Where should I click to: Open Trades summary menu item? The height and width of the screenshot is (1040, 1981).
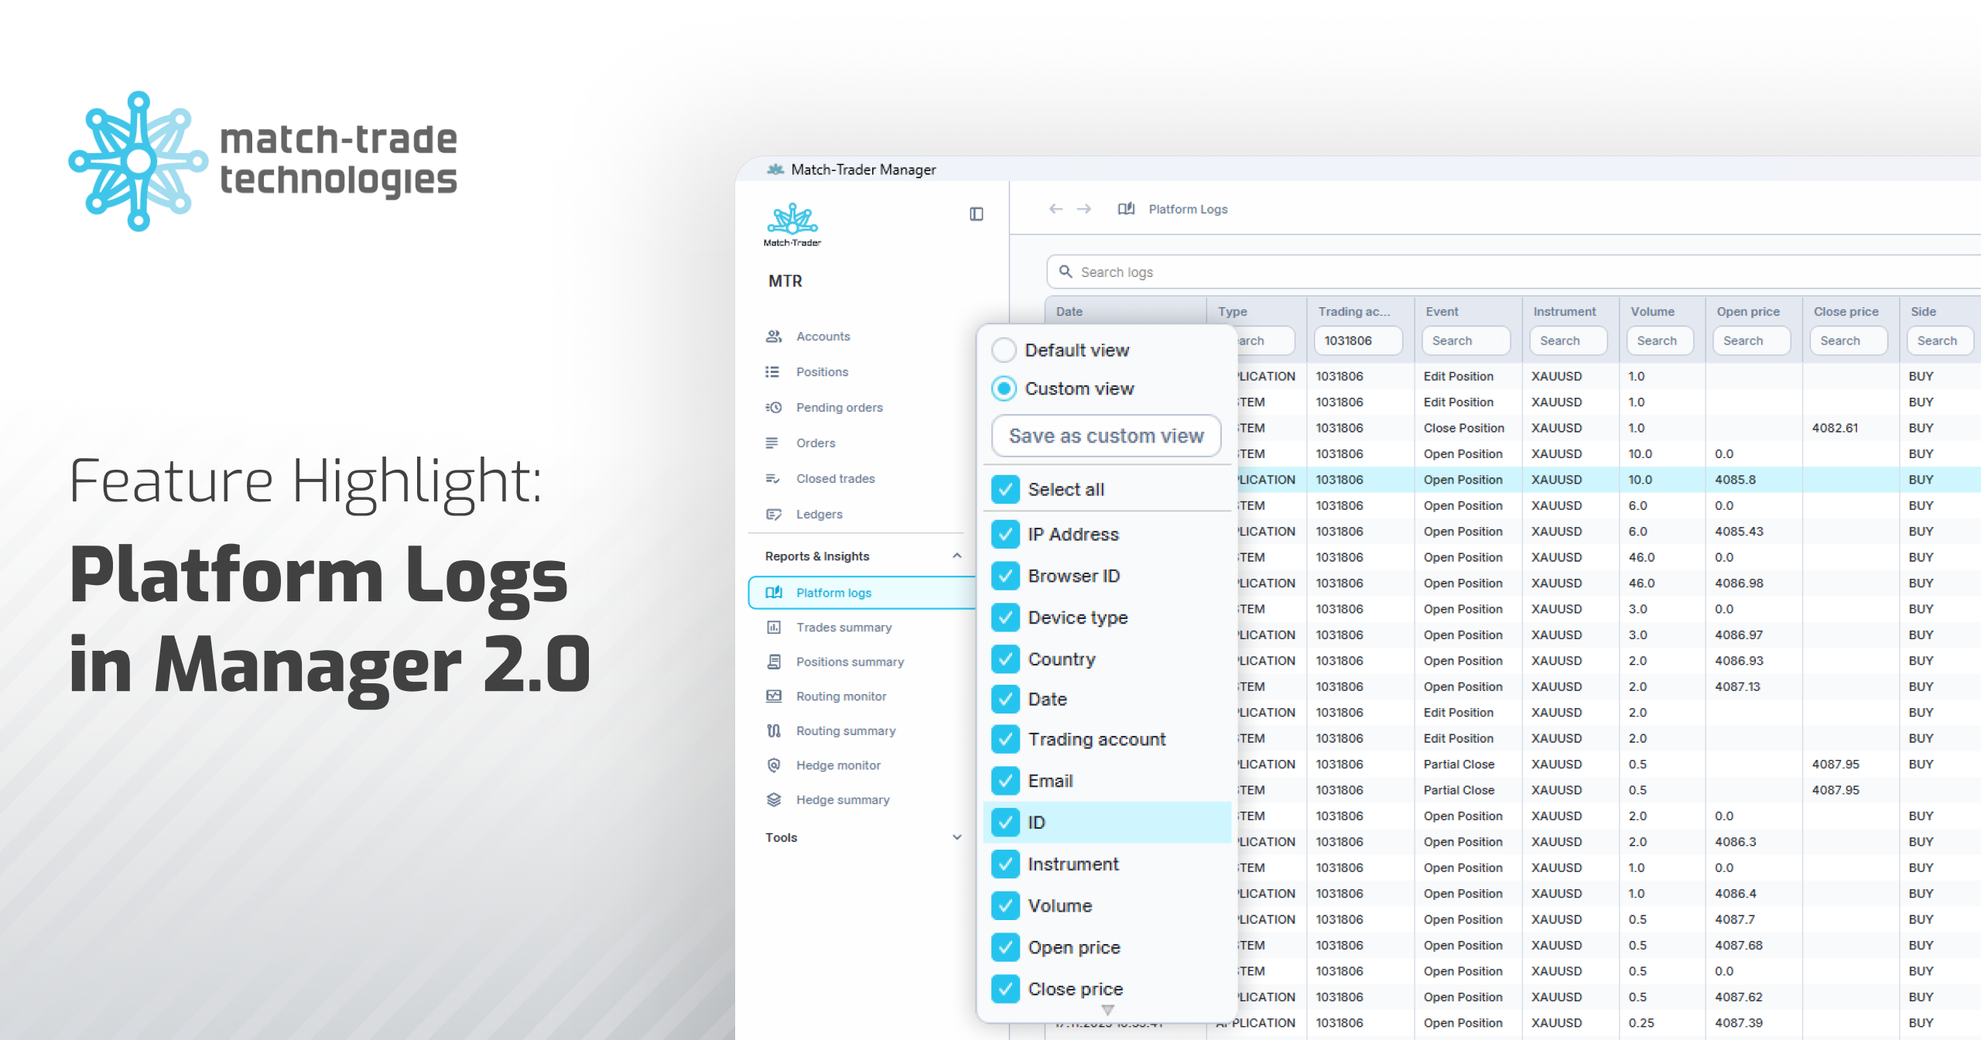point(843,627)
